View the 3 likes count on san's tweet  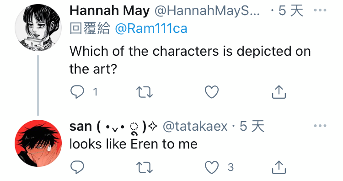pos(230,167)
